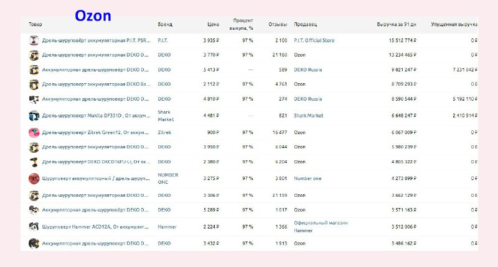Screen dimensions: 498x267
Task: Open product link Дрель-шуруповерт аккумуляторная DEKO Ba
Action: (x=96, y=84)
